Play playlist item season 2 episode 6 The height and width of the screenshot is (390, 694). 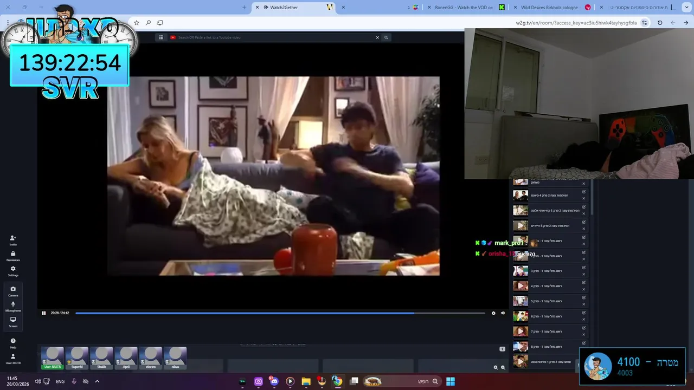point(520,225)
